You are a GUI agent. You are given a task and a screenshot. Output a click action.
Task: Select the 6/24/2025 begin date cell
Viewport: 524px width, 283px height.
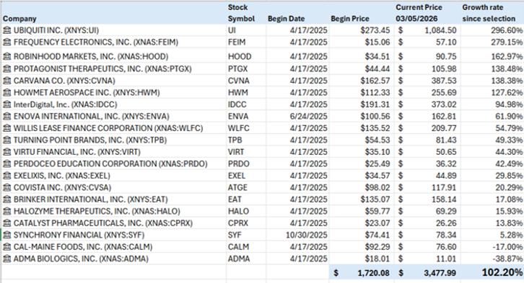point(297,117)
